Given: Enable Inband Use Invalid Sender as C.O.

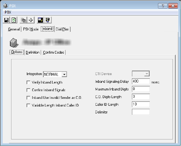Looking at the screenshot, I should click(x=28, y=98).
